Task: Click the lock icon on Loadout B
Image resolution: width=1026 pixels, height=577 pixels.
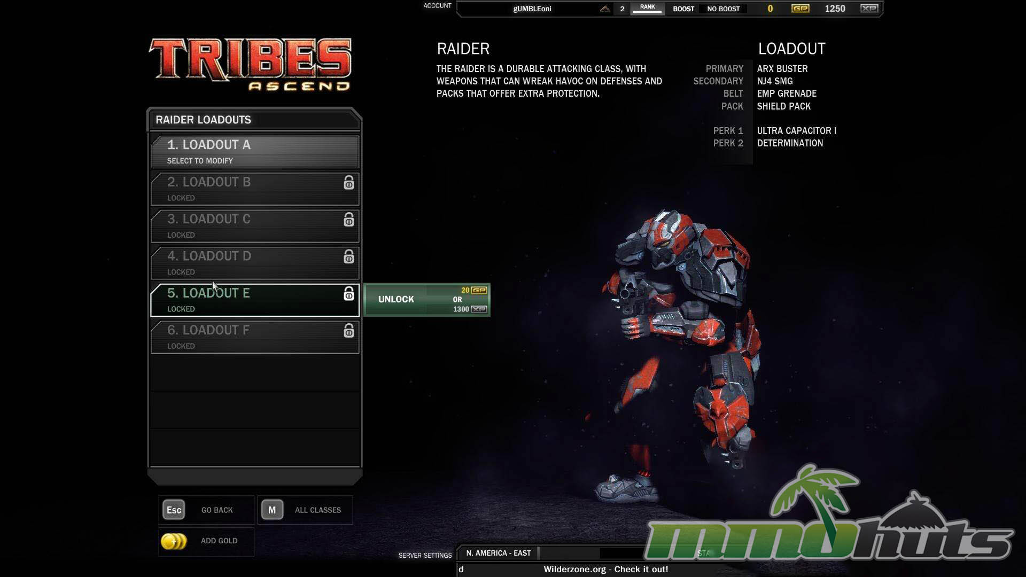Action: click(x=348, y=183)
